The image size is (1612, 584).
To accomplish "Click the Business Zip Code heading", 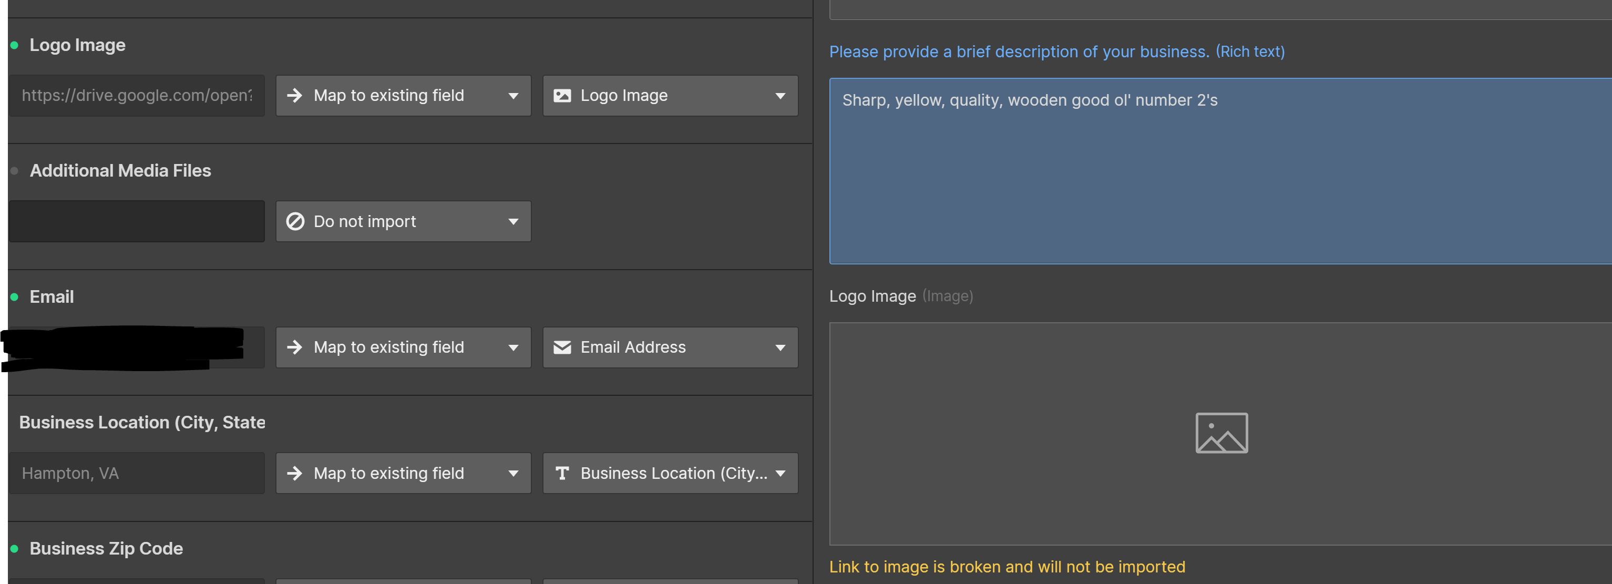I will coord(106,548).
